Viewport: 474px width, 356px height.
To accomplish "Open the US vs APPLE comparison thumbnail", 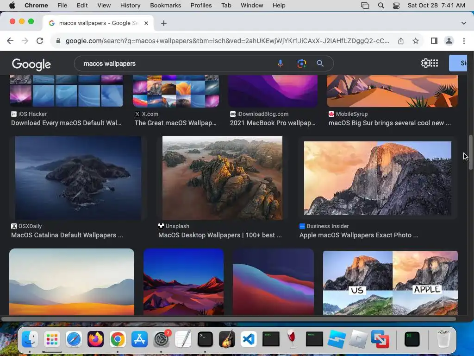I will pos(390,283).
